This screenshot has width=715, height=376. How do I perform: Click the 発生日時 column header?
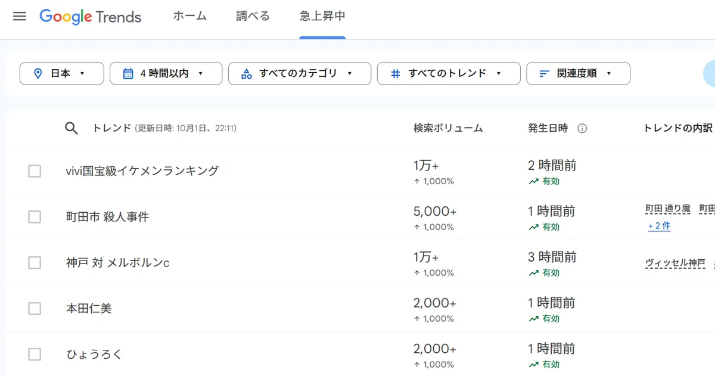coord(548,128)
